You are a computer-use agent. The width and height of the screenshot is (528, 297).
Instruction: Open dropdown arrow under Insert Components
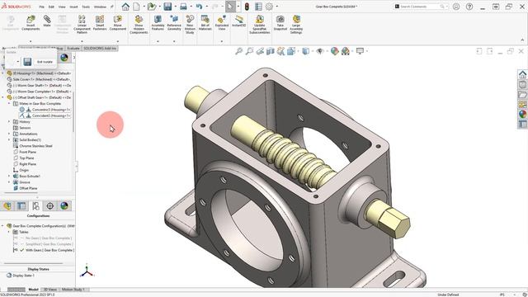[31, 41]
